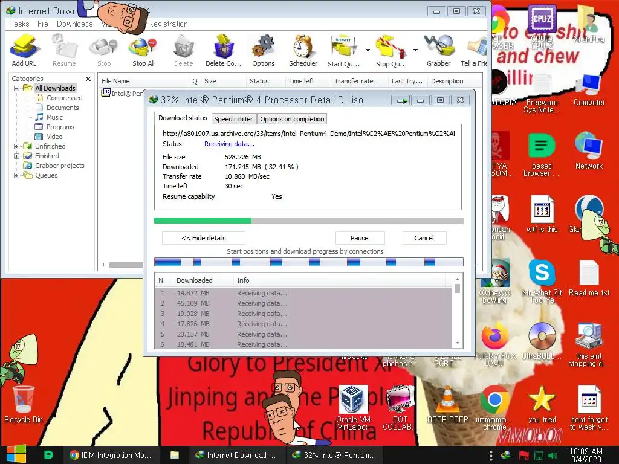Select the Music category
This screenshot has height=464, width=619.
[54, 117]
